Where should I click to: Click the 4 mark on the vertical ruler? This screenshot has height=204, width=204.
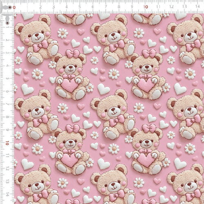tap(7, 66)
